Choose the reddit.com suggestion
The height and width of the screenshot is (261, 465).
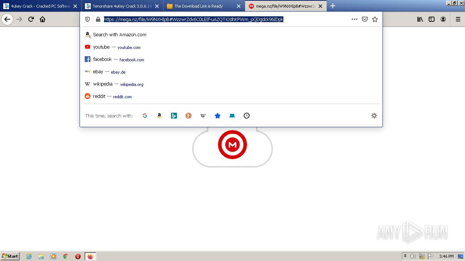tap(231, 96)
